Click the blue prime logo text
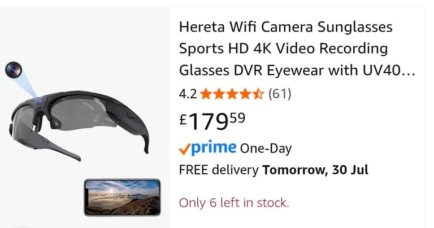 point(214,148)
